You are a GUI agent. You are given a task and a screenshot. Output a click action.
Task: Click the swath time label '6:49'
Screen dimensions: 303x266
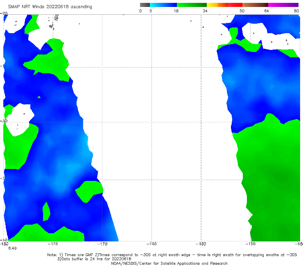pyautogui.click(x=12, y=248)
